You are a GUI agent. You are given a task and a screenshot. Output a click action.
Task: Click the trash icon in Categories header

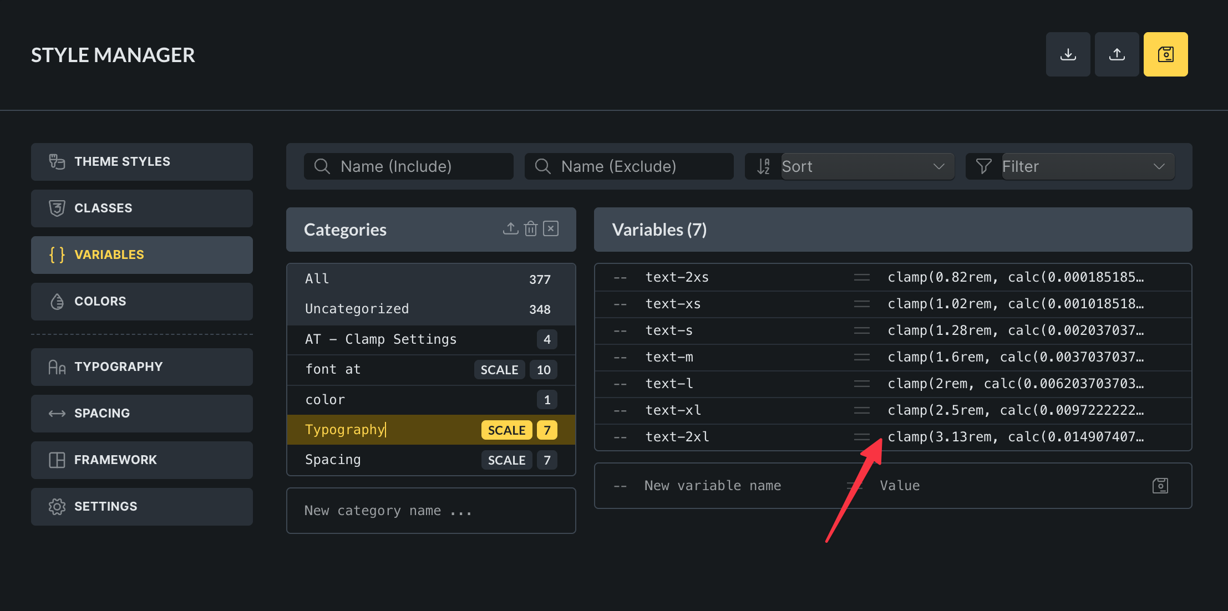pyautogui.click(x=531, y=228)
